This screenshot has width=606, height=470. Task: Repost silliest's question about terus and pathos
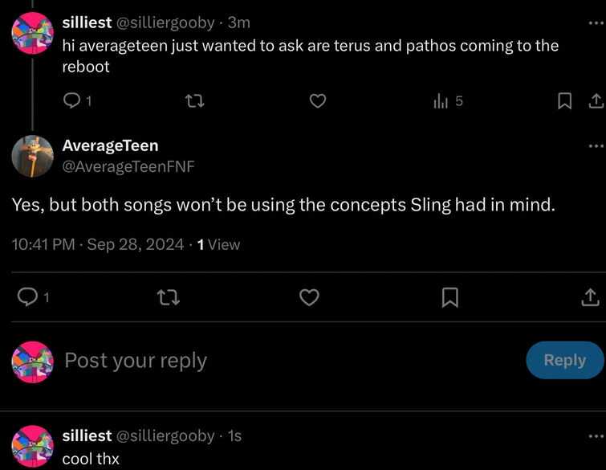[193, 101]
